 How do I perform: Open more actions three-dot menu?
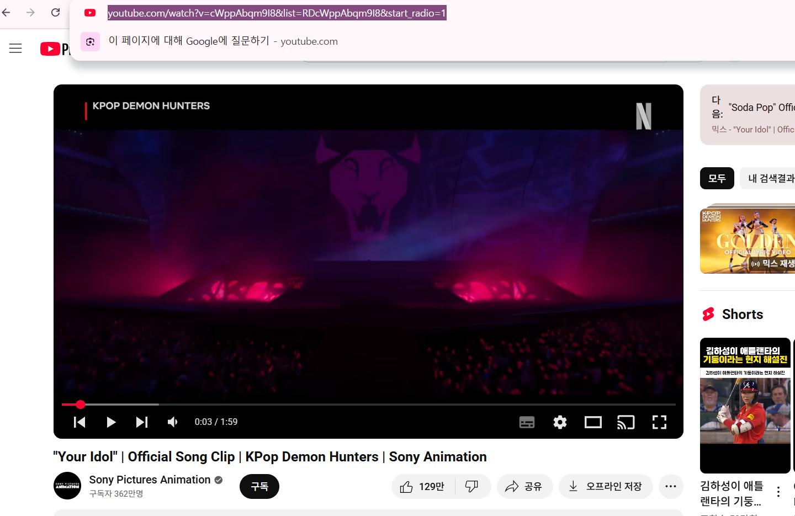coord(671,486)
